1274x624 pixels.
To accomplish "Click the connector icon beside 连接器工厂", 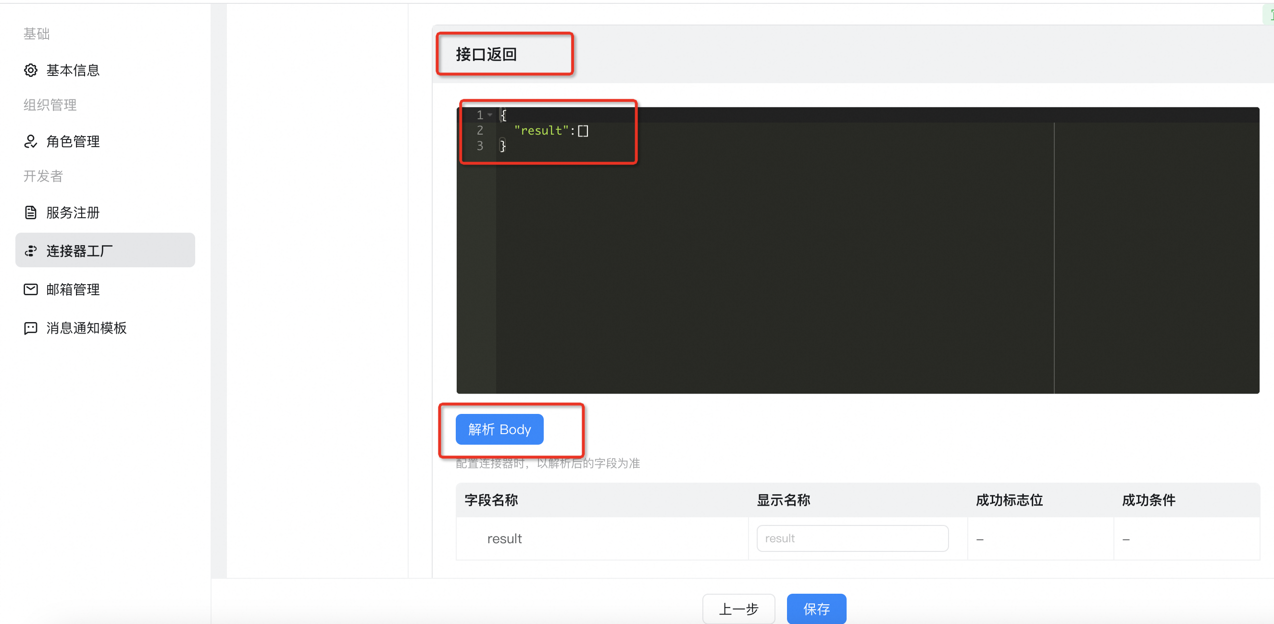I will [31, 250].
